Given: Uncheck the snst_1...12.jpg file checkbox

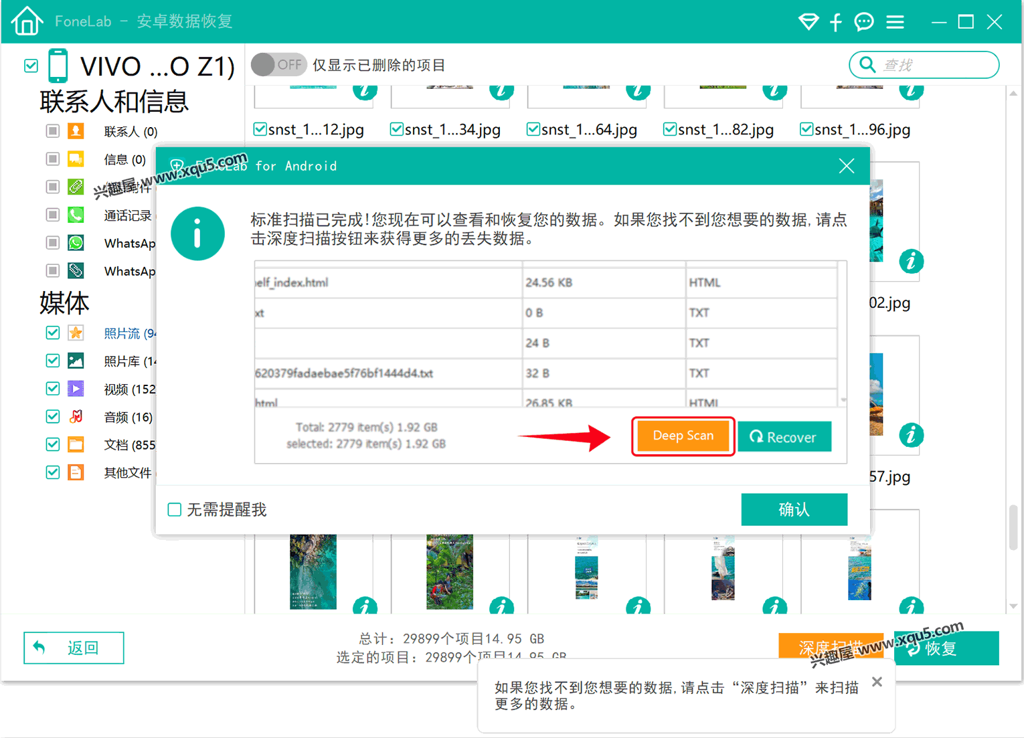Looking at the screenshot, I should point(260,129).
